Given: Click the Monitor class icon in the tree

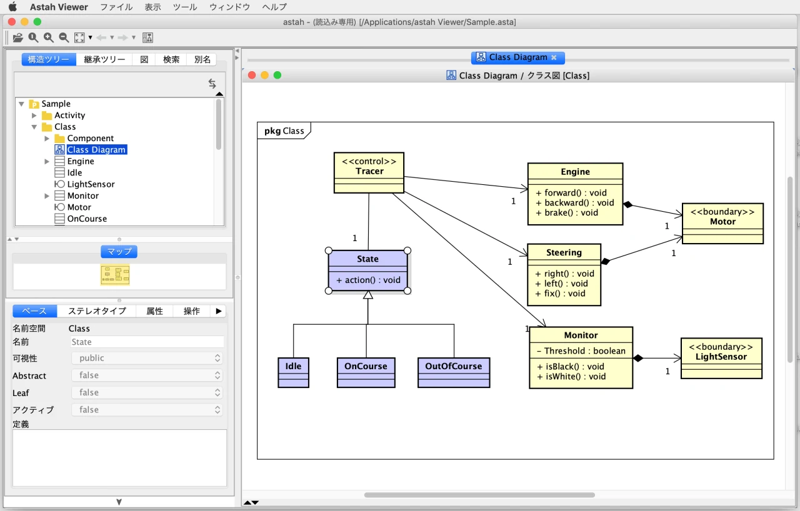Looking at the screenshot, I should (x=60, y=196).
